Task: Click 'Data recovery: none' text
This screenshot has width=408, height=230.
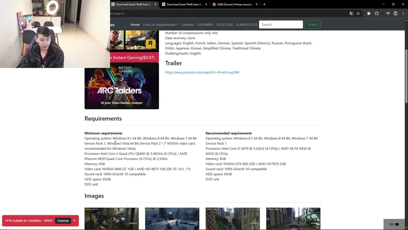Action: [180, 38]
